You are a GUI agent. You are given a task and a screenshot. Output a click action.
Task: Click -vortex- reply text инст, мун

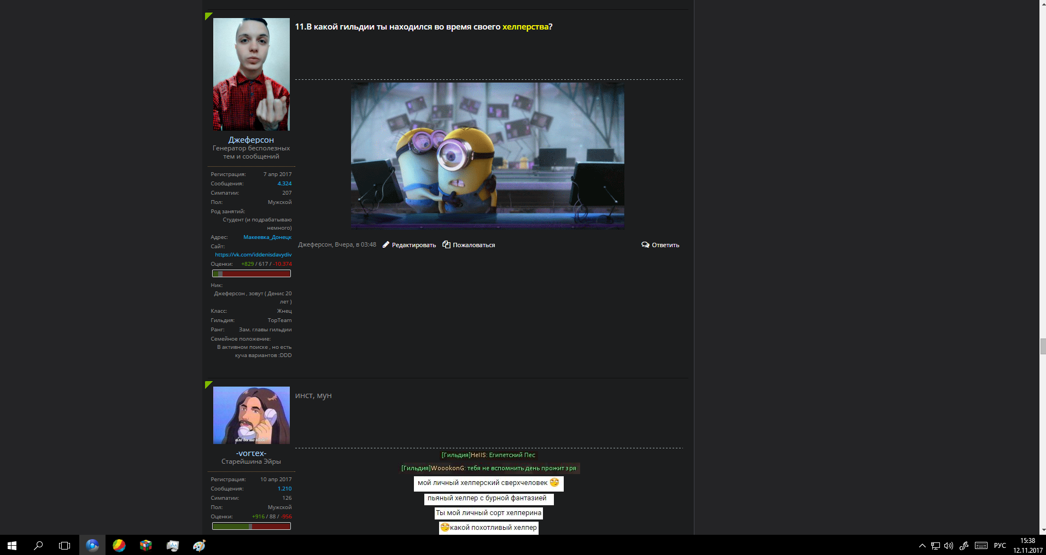click(x=313, y=395)
